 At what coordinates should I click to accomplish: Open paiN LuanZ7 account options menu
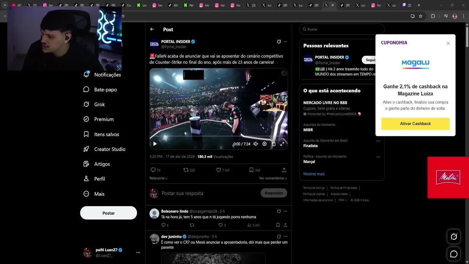click(x=138, y=253)
